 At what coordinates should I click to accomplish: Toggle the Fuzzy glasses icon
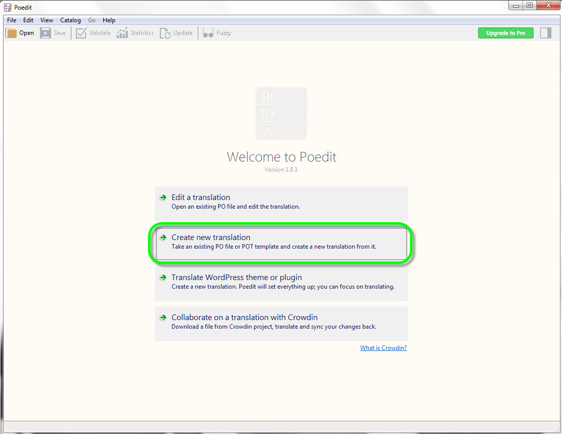pos(208,33)
